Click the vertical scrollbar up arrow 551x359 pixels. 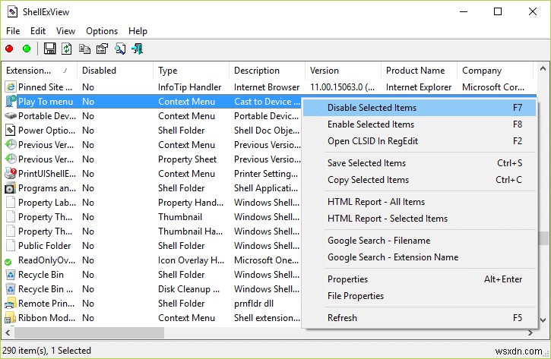[543, 68]
